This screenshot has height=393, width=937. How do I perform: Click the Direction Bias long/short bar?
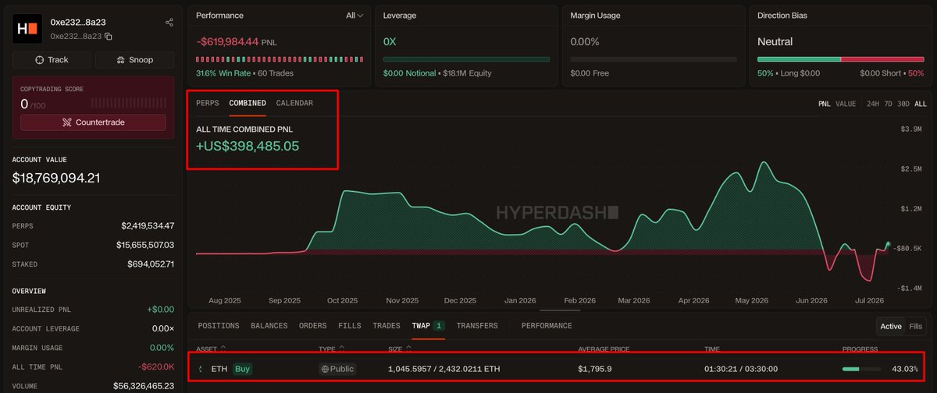point(841,59)
